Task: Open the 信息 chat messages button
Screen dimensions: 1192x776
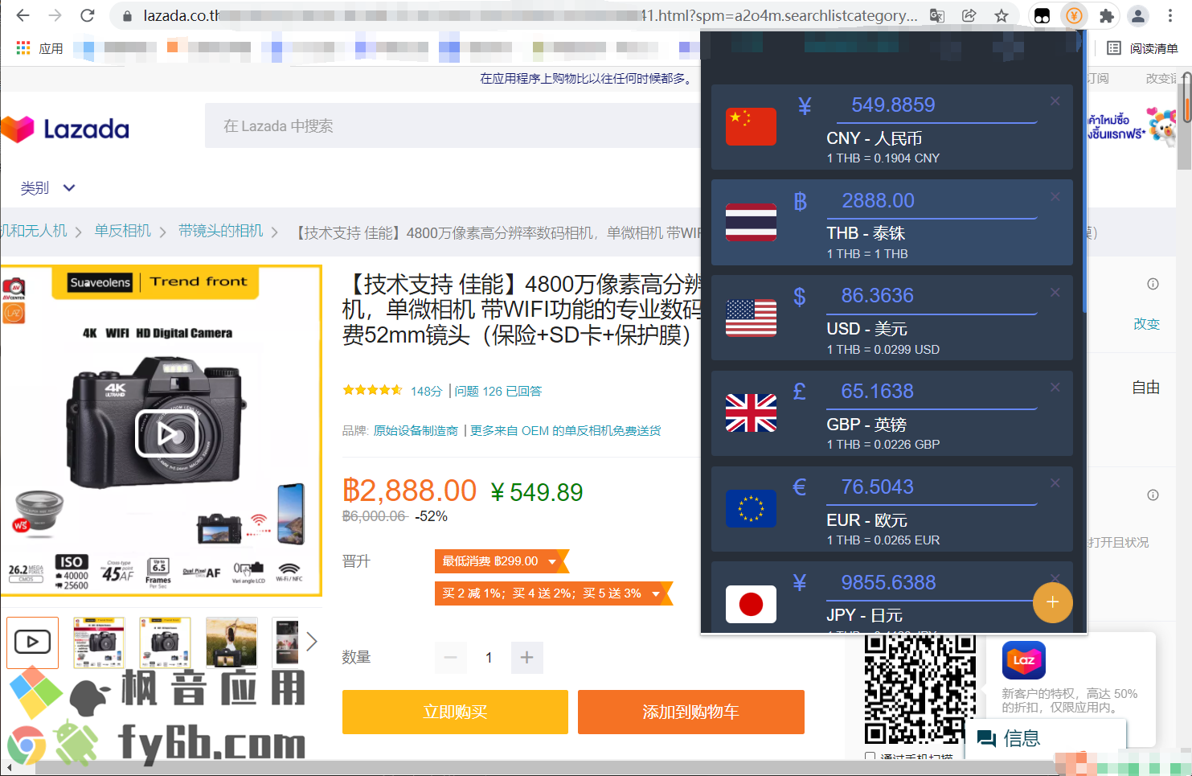Action: point(1045,738)
